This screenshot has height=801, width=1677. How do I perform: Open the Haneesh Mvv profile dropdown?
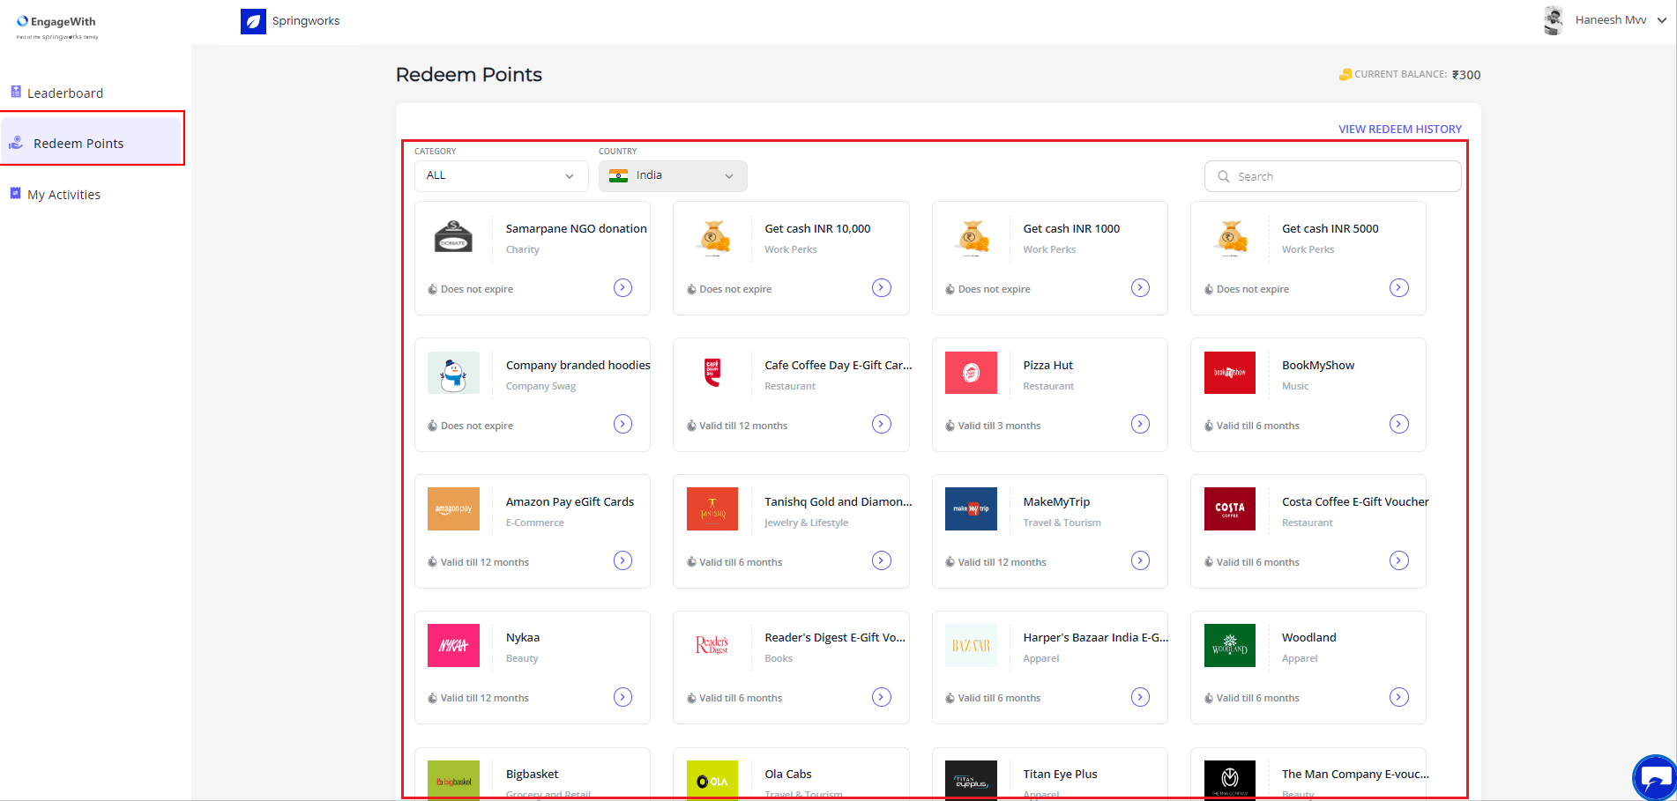[1661, 20]
